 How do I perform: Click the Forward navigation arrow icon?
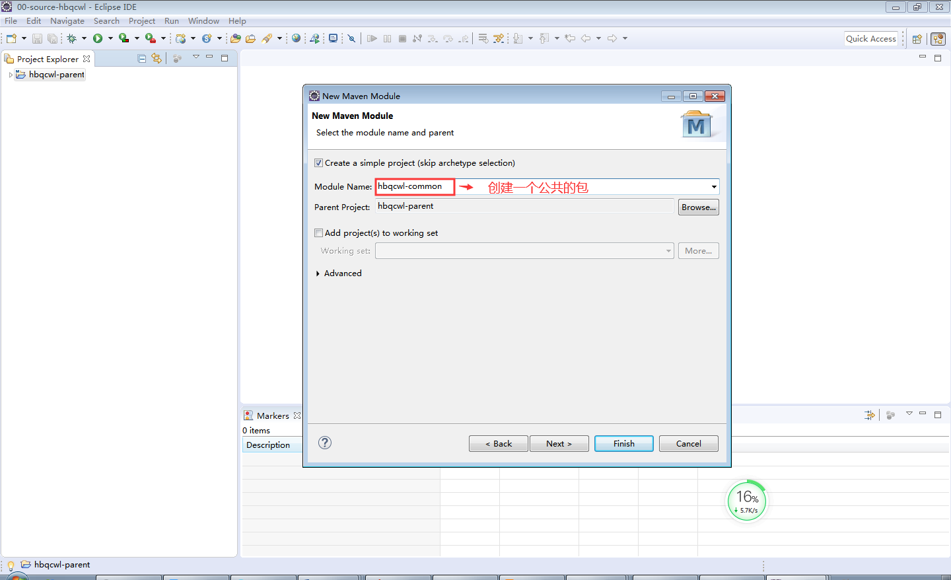point(612,38)
